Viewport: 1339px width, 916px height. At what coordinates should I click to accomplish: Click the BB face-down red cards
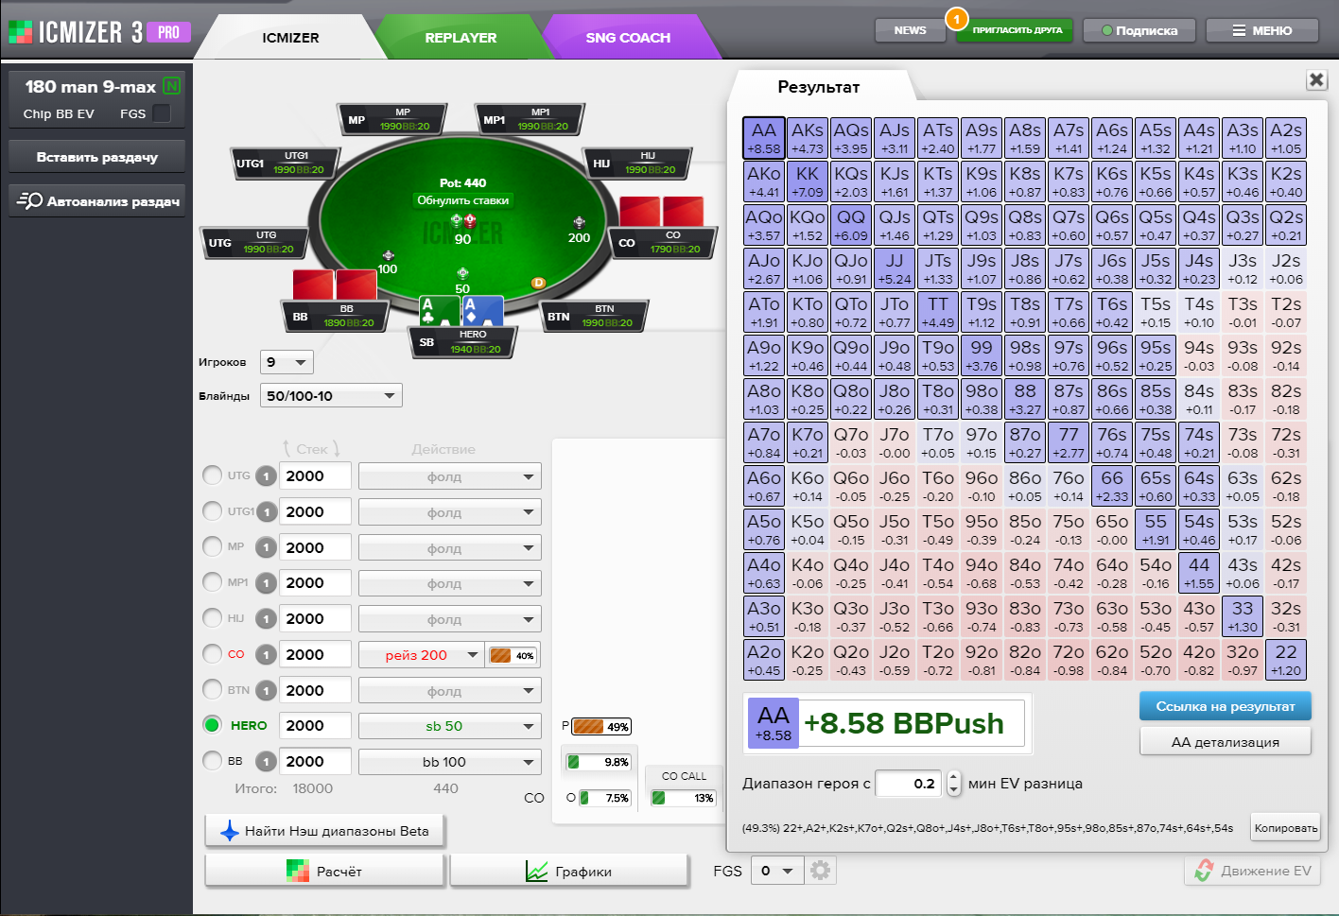(x=335, y=285)
